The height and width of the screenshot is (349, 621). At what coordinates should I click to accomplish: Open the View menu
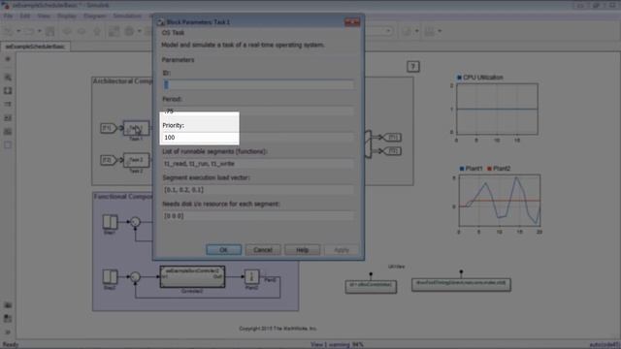(44, 16)
